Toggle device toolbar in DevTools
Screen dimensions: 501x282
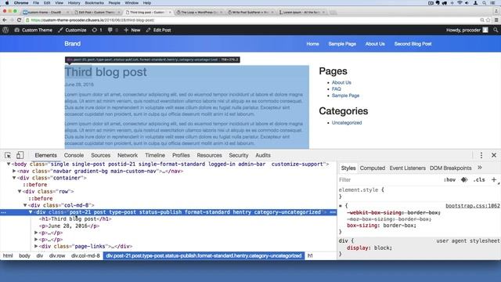20,155
